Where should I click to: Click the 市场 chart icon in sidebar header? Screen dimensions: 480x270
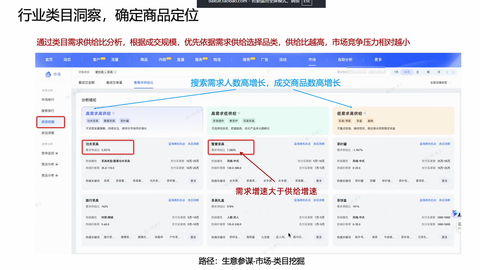click(x=48, y=74)
